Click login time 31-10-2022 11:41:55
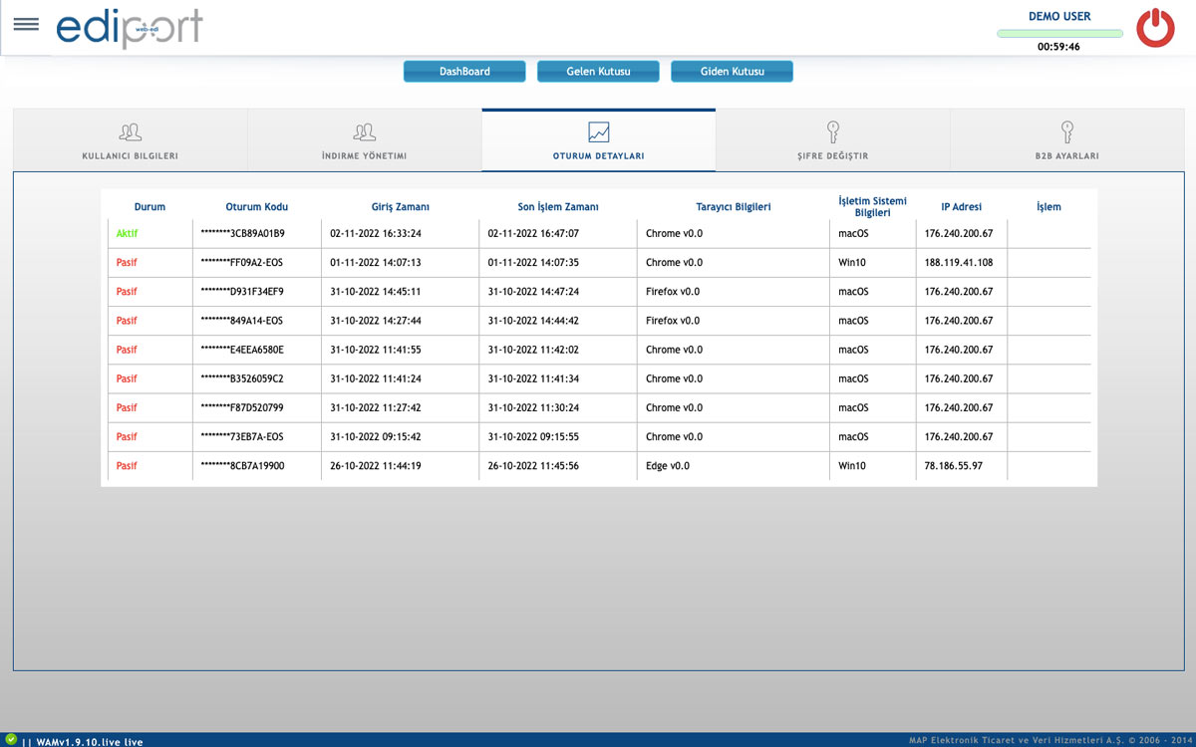 pos(376,349)
